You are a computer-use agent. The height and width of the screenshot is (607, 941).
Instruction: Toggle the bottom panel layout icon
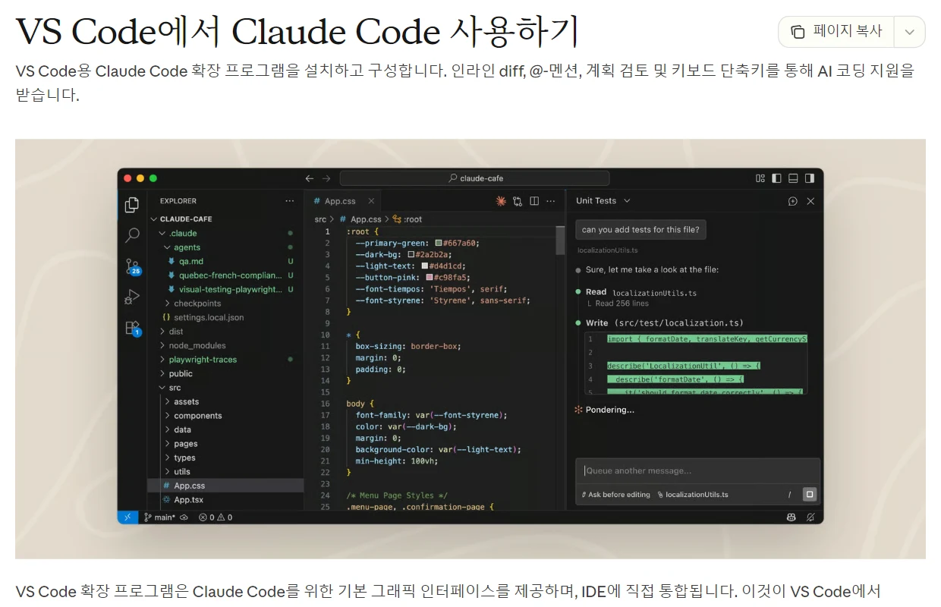(x=793, y=178)
